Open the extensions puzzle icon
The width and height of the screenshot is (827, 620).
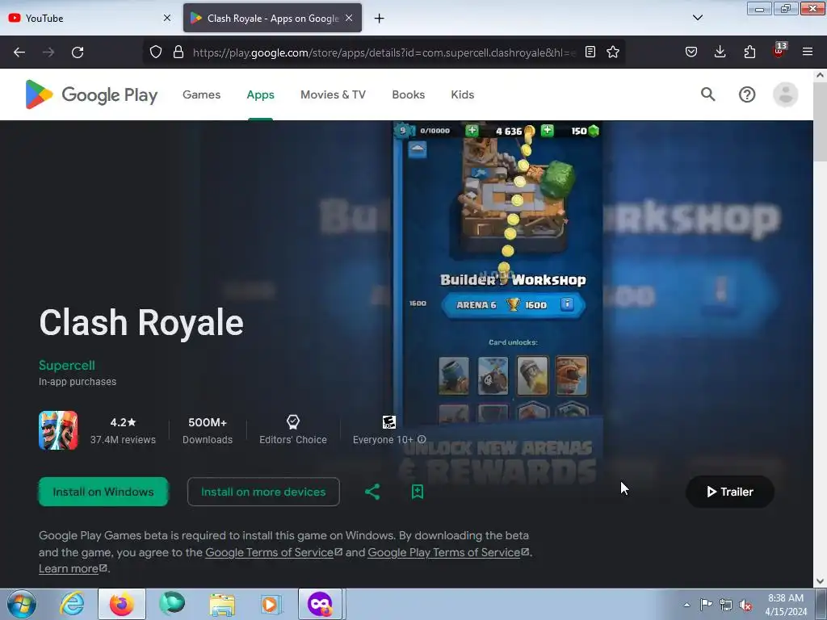[x=749, y=52]
